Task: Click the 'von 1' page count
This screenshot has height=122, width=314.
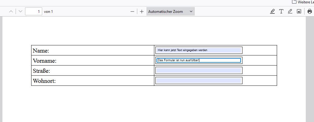Action: pyautogui.click(x=48, y=12)
